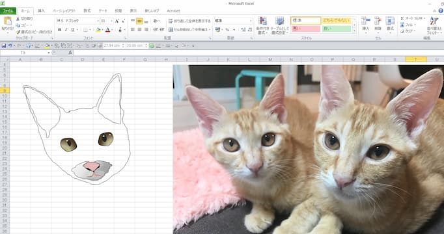
Task: Align text right
Action: pyautogui.click(x=146, y=30)
